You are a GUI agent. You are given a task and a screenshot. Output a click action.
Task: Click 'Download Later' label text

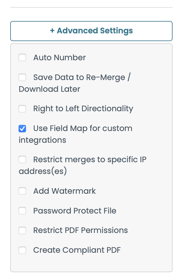pyautogui.click(x=49, y=89)
